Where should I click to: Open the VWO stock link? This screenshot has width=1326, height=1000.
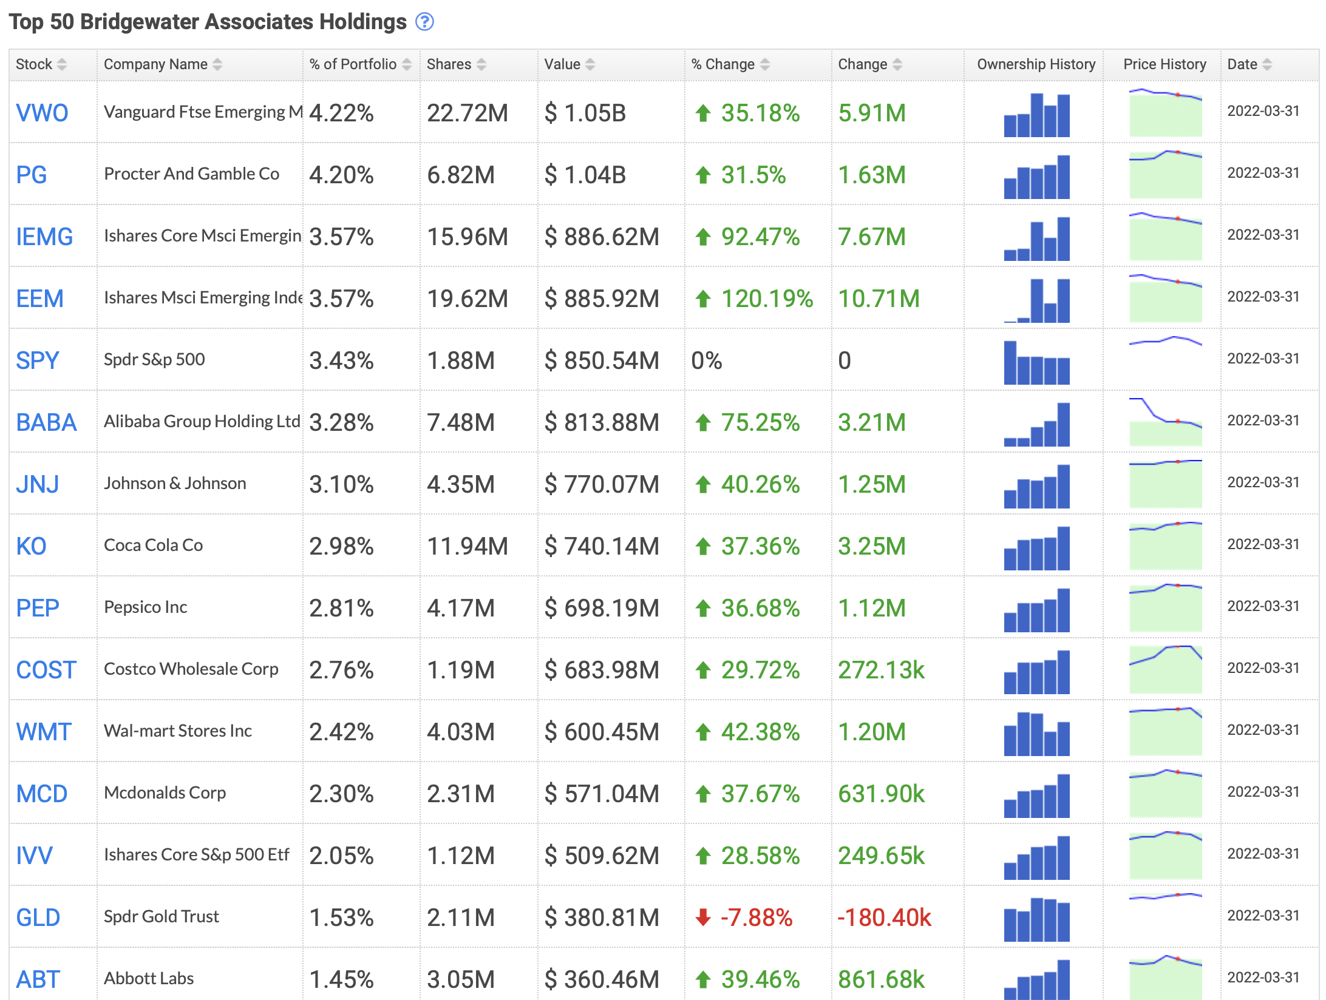pyautogui.click(x=42, y=113)
